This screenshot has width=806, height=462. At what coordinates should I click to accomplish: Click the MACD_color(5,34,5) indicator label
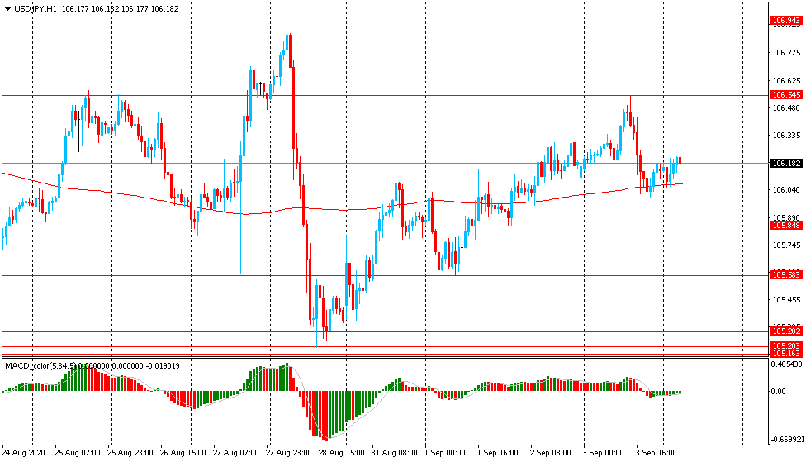point(40,366)
